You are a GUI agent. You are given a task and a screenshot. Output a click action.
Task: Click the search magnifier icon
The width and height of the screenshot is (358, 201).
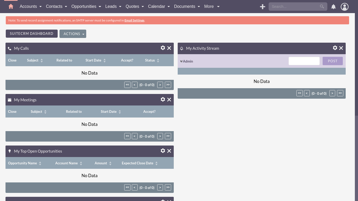[322, 7]
